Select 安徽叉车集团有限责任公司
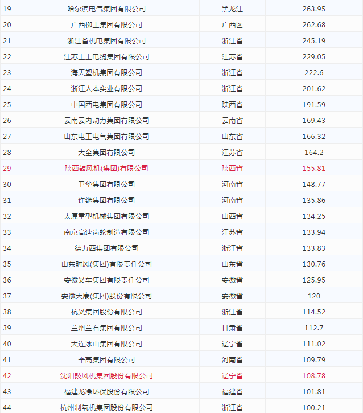 [106, 280]
